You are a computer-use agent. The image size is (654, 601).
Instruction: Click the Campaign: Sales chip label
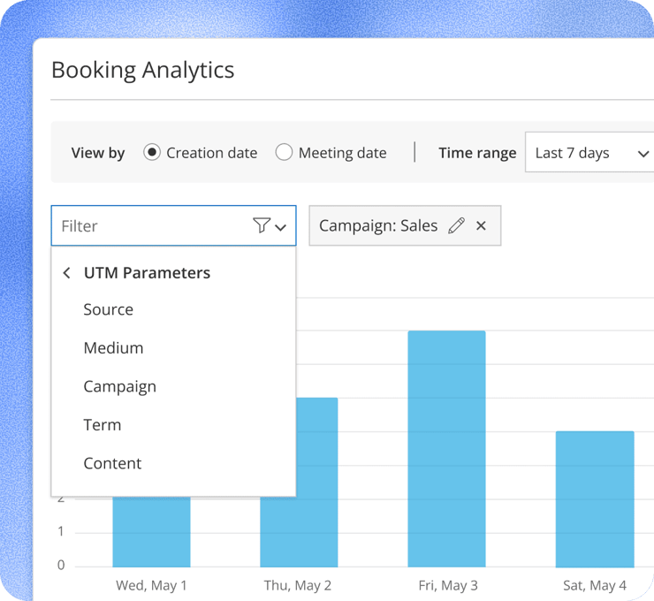[378, 225]
